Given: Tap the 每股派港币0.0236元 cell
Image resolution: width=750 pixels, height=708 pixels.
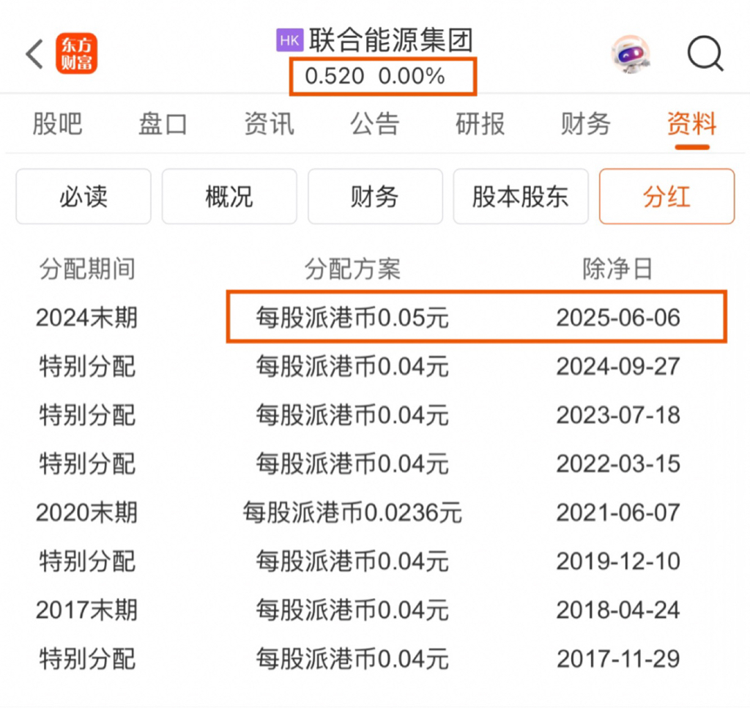Looking at the screenshot, I should point(352,513).
